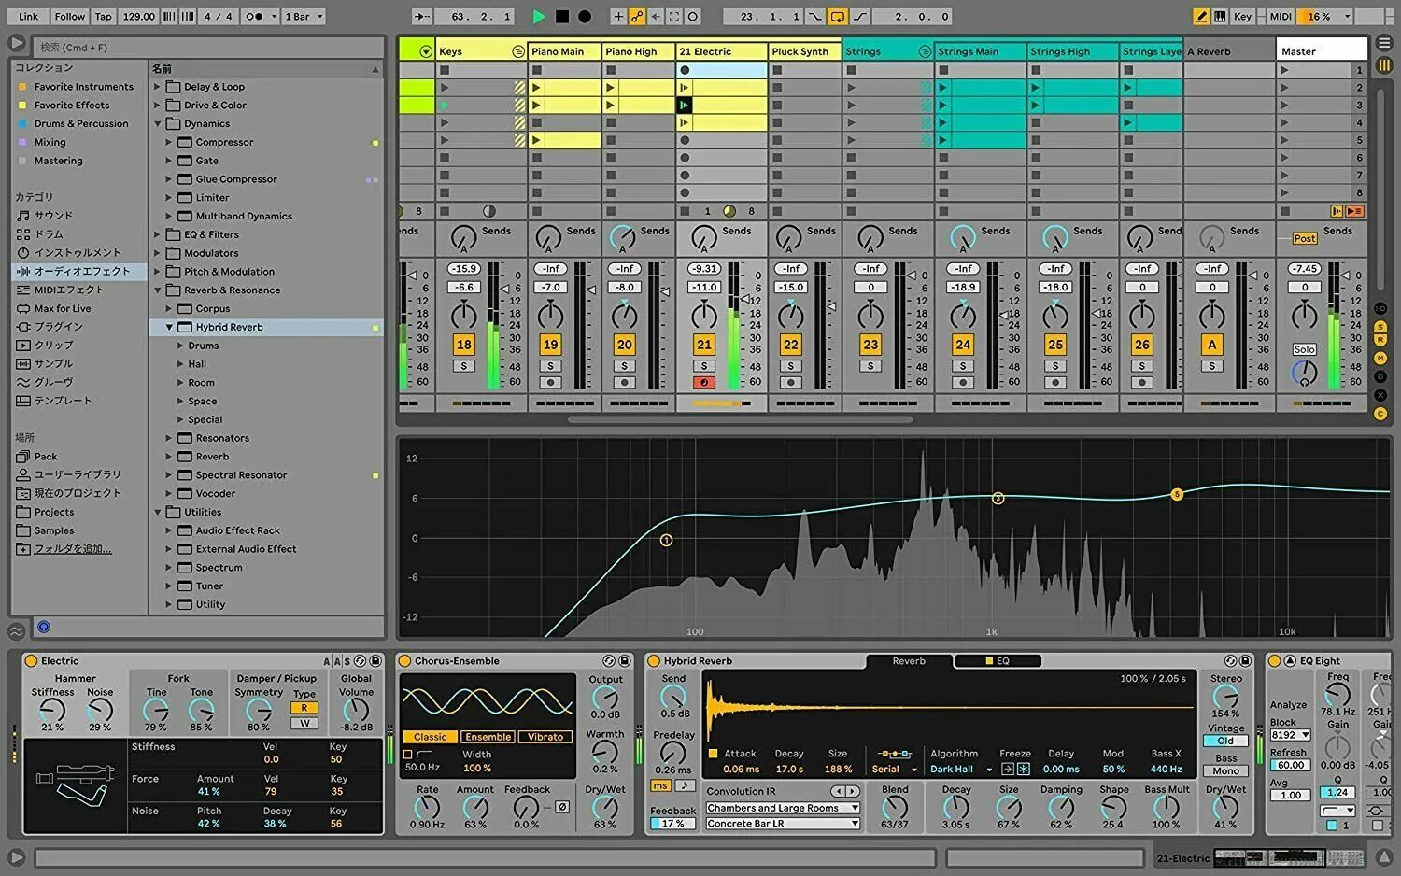The width and height of the screenshot is (1401, 876).
Task: Show Session/Arrangement view toggle icon at top right
Action: (x=1384, y=43)
